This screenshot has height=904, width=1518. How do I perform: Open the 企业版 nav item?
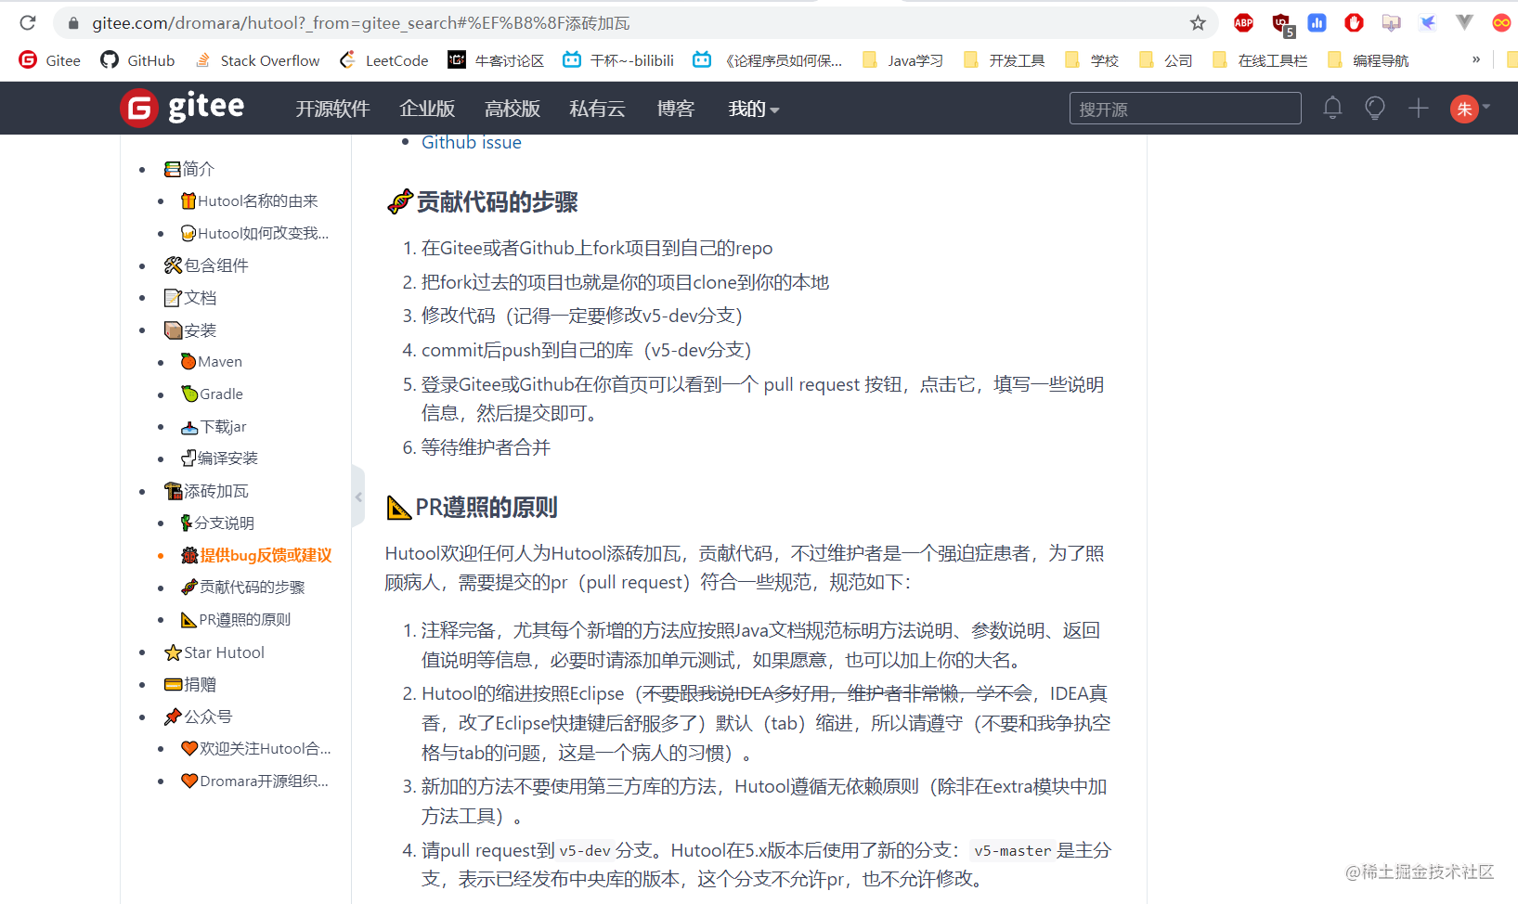(x=427, y=109)
